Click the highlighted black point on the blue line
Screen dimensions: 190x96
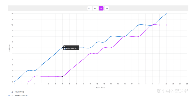(x=63, y=48)
